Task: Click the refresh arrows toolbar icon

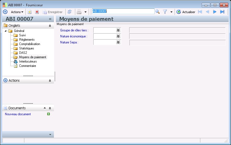Action: pos(70,12)
